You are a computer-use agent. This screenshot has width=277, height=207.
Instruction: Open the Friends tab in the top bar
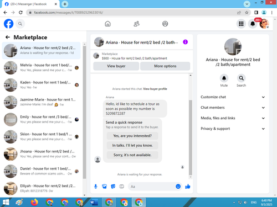(x=136, y=24)
